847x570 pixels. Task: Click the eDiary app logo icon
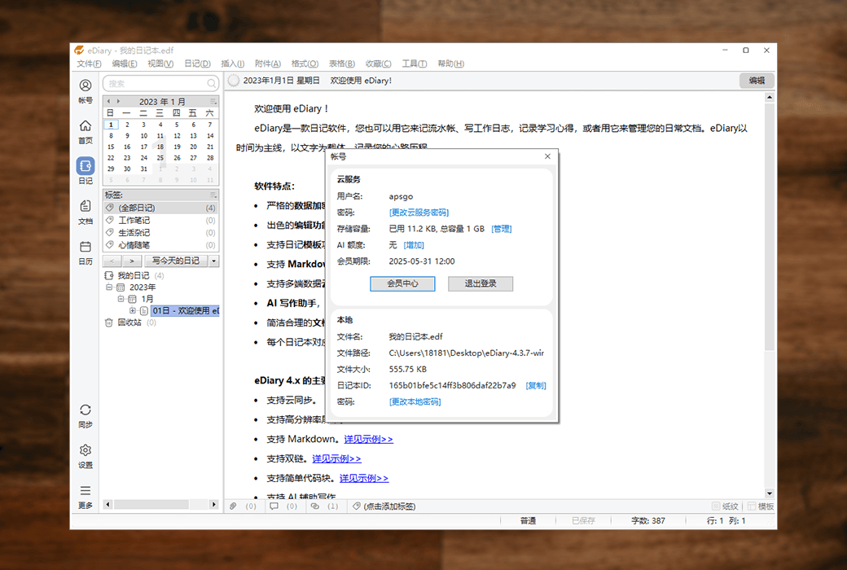coord(80,50)
